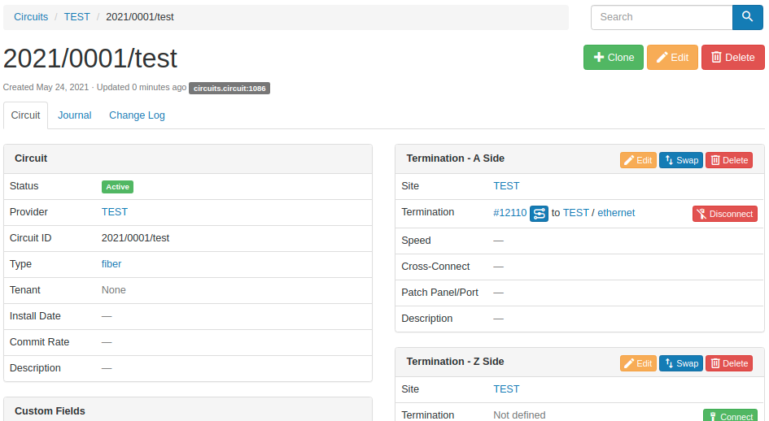Open Provider TEST link
This screenshot has height=421, width=769.
(115, 212)
